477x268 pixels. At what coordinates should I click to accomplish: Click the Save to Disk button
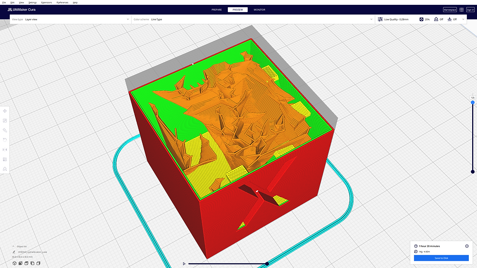pos(441,258)
